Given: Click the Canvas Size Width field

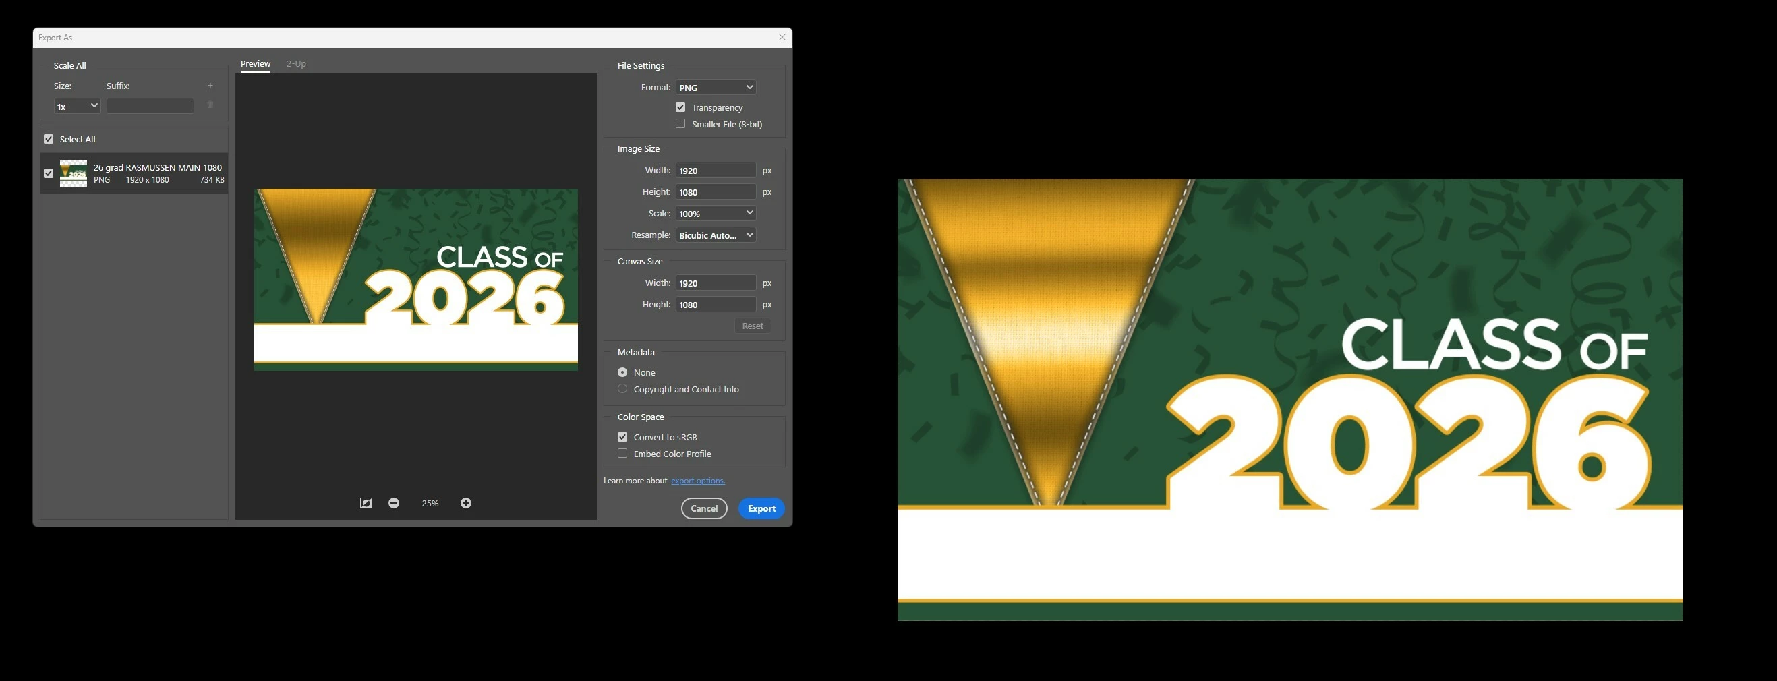Looking at the screenshot, I should tap(716, 283).
